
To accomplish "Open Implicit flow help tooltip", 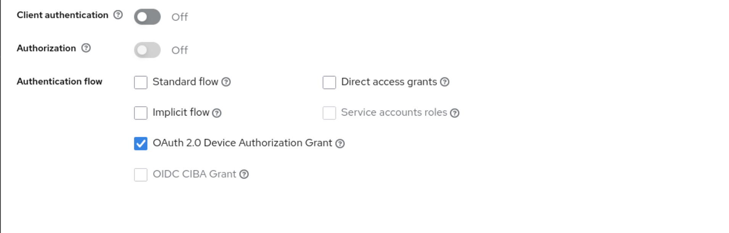I will [x=217, y=113].
